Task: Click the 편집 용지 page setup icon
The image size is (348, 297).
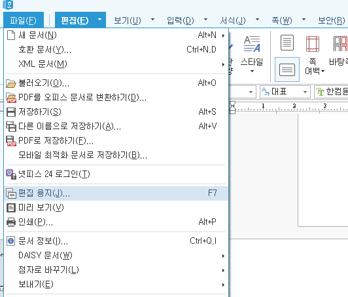Action: pos(11,193)
